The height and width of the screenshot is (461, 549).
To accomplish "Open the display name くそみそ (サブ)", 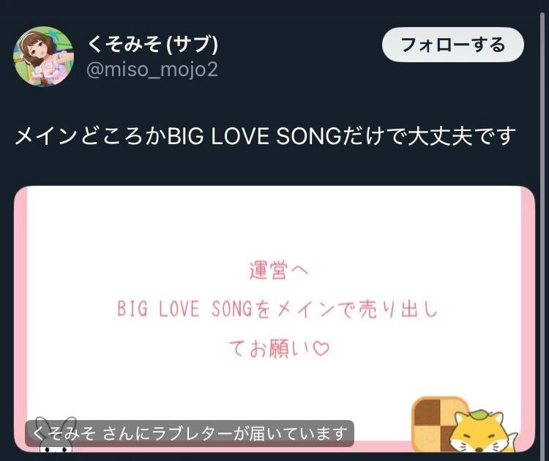I will coord(152,45).
